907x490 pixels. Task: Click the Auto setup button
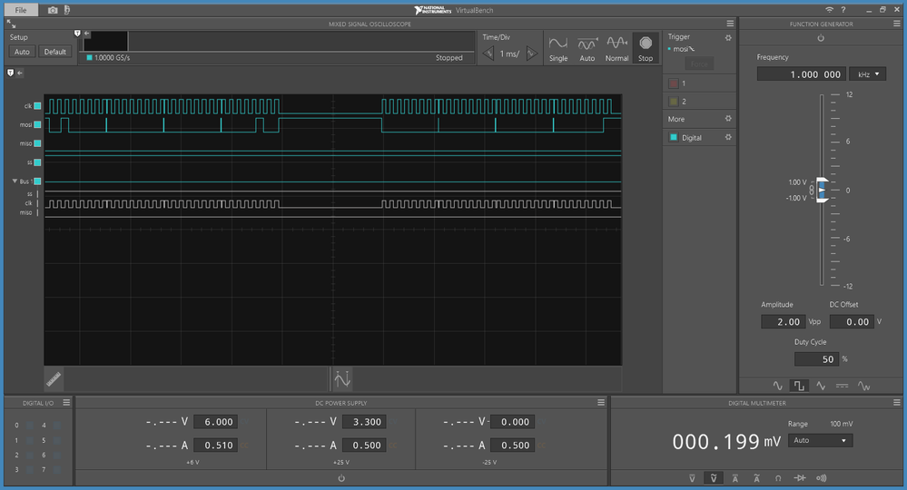pyautogui.click(x=22, y=52)
